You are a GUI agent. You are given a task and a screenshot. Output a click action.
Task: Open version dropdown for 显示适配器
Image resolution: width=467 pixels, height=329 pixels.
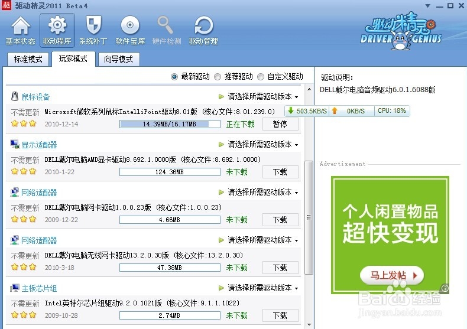coord(258,145)
